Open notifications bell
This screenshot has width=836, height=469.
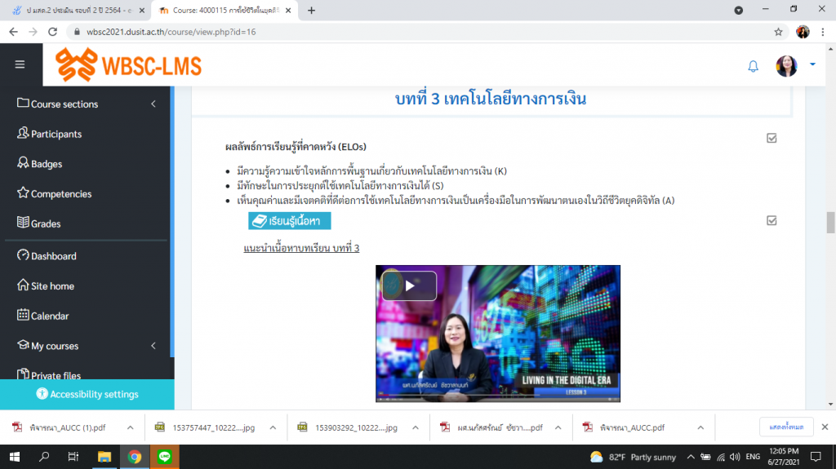click(x=753, y=66)
